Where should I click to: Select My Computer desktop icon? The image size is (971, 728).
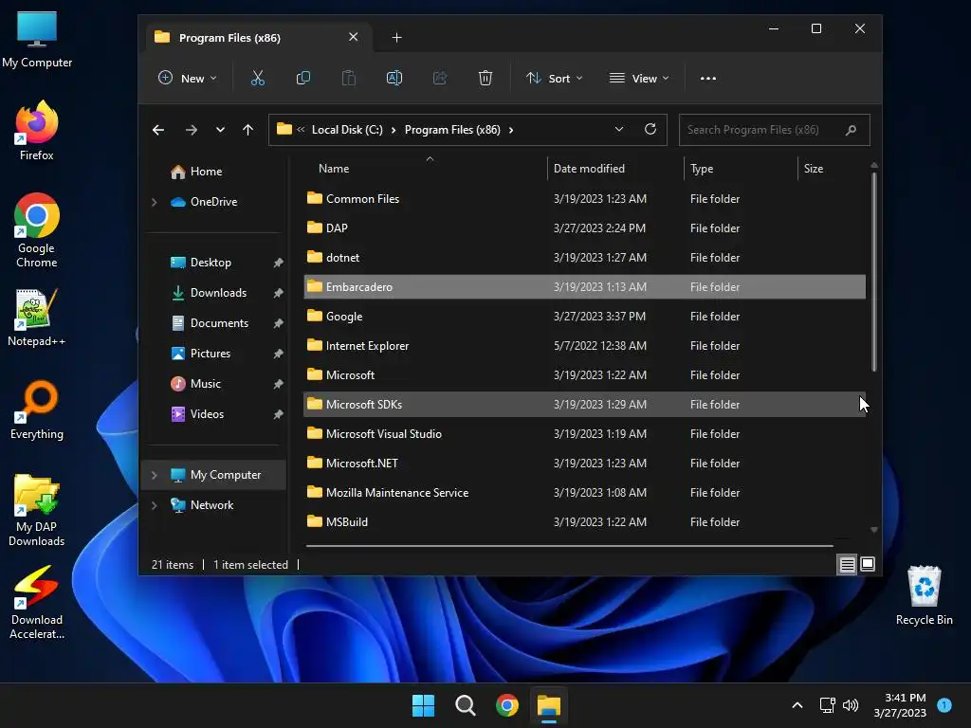click(37, 39)
